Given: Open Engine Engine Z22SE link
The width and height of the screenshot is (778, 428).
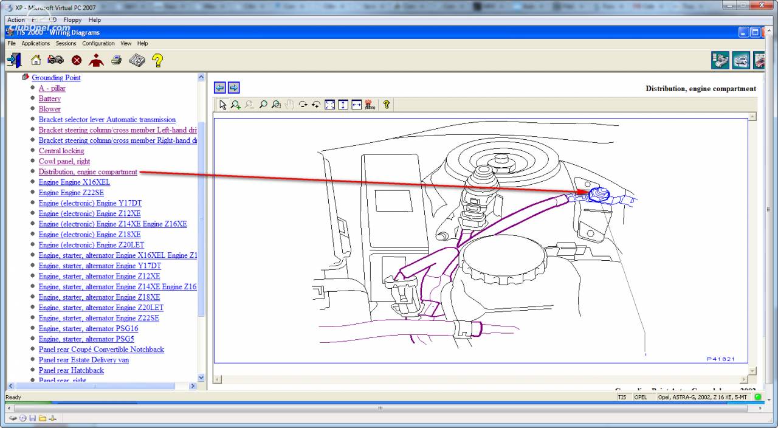Looking at the screenshot, I should pyautogui.click(x=71, y=193).
